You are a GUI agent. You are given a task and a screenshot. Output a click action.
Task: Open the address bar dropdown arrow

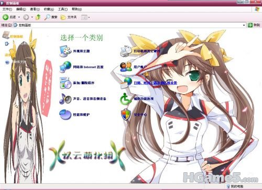(x=244, y=25)
